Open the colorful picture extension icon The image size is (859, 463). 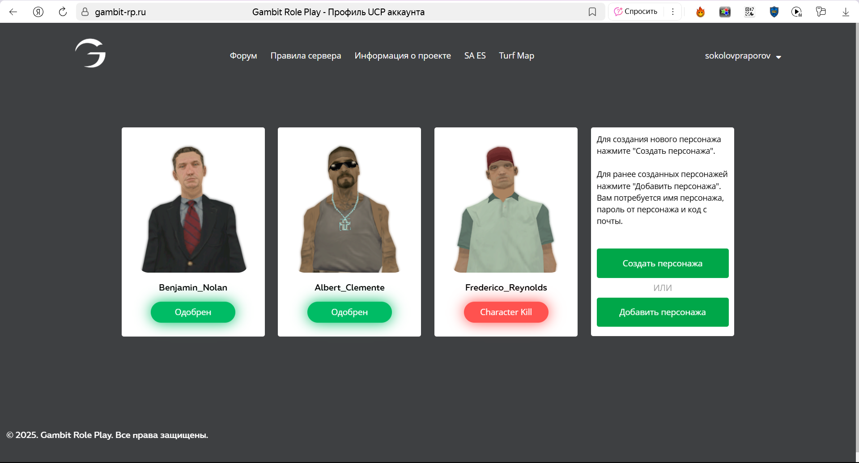tap(725, 12)
